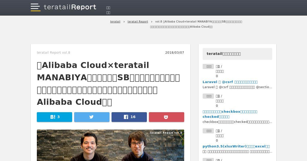Click the teratail Report logo

(x=70, y=7)
